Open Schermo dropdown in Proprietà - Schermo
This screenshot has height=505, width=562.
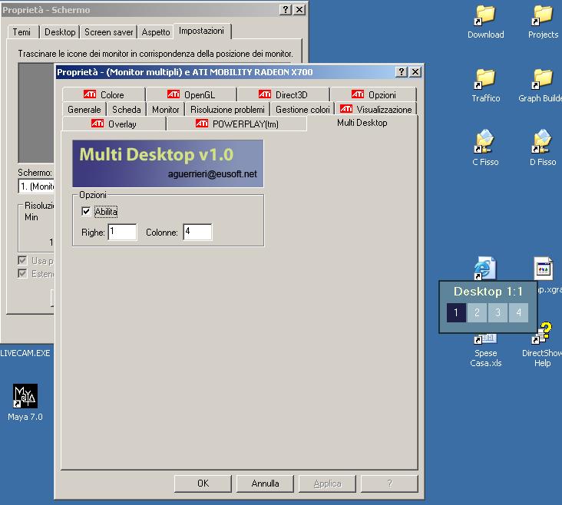[x=37, y=186]
